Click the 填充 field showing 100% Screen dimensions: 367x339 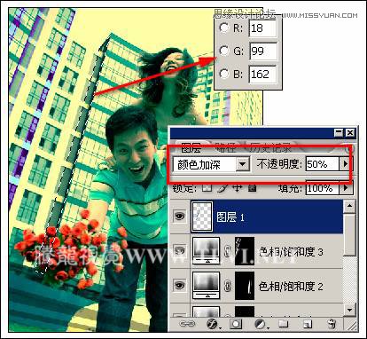322,188
